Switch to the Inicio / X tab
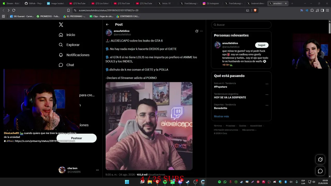331x186 pixels. (167, 3)
